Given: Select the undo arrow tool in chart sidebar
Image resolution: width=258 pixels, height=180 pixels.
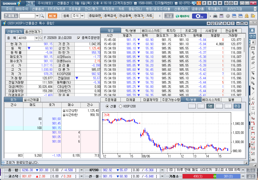Looking at the screenshot, I should point(253,53).
